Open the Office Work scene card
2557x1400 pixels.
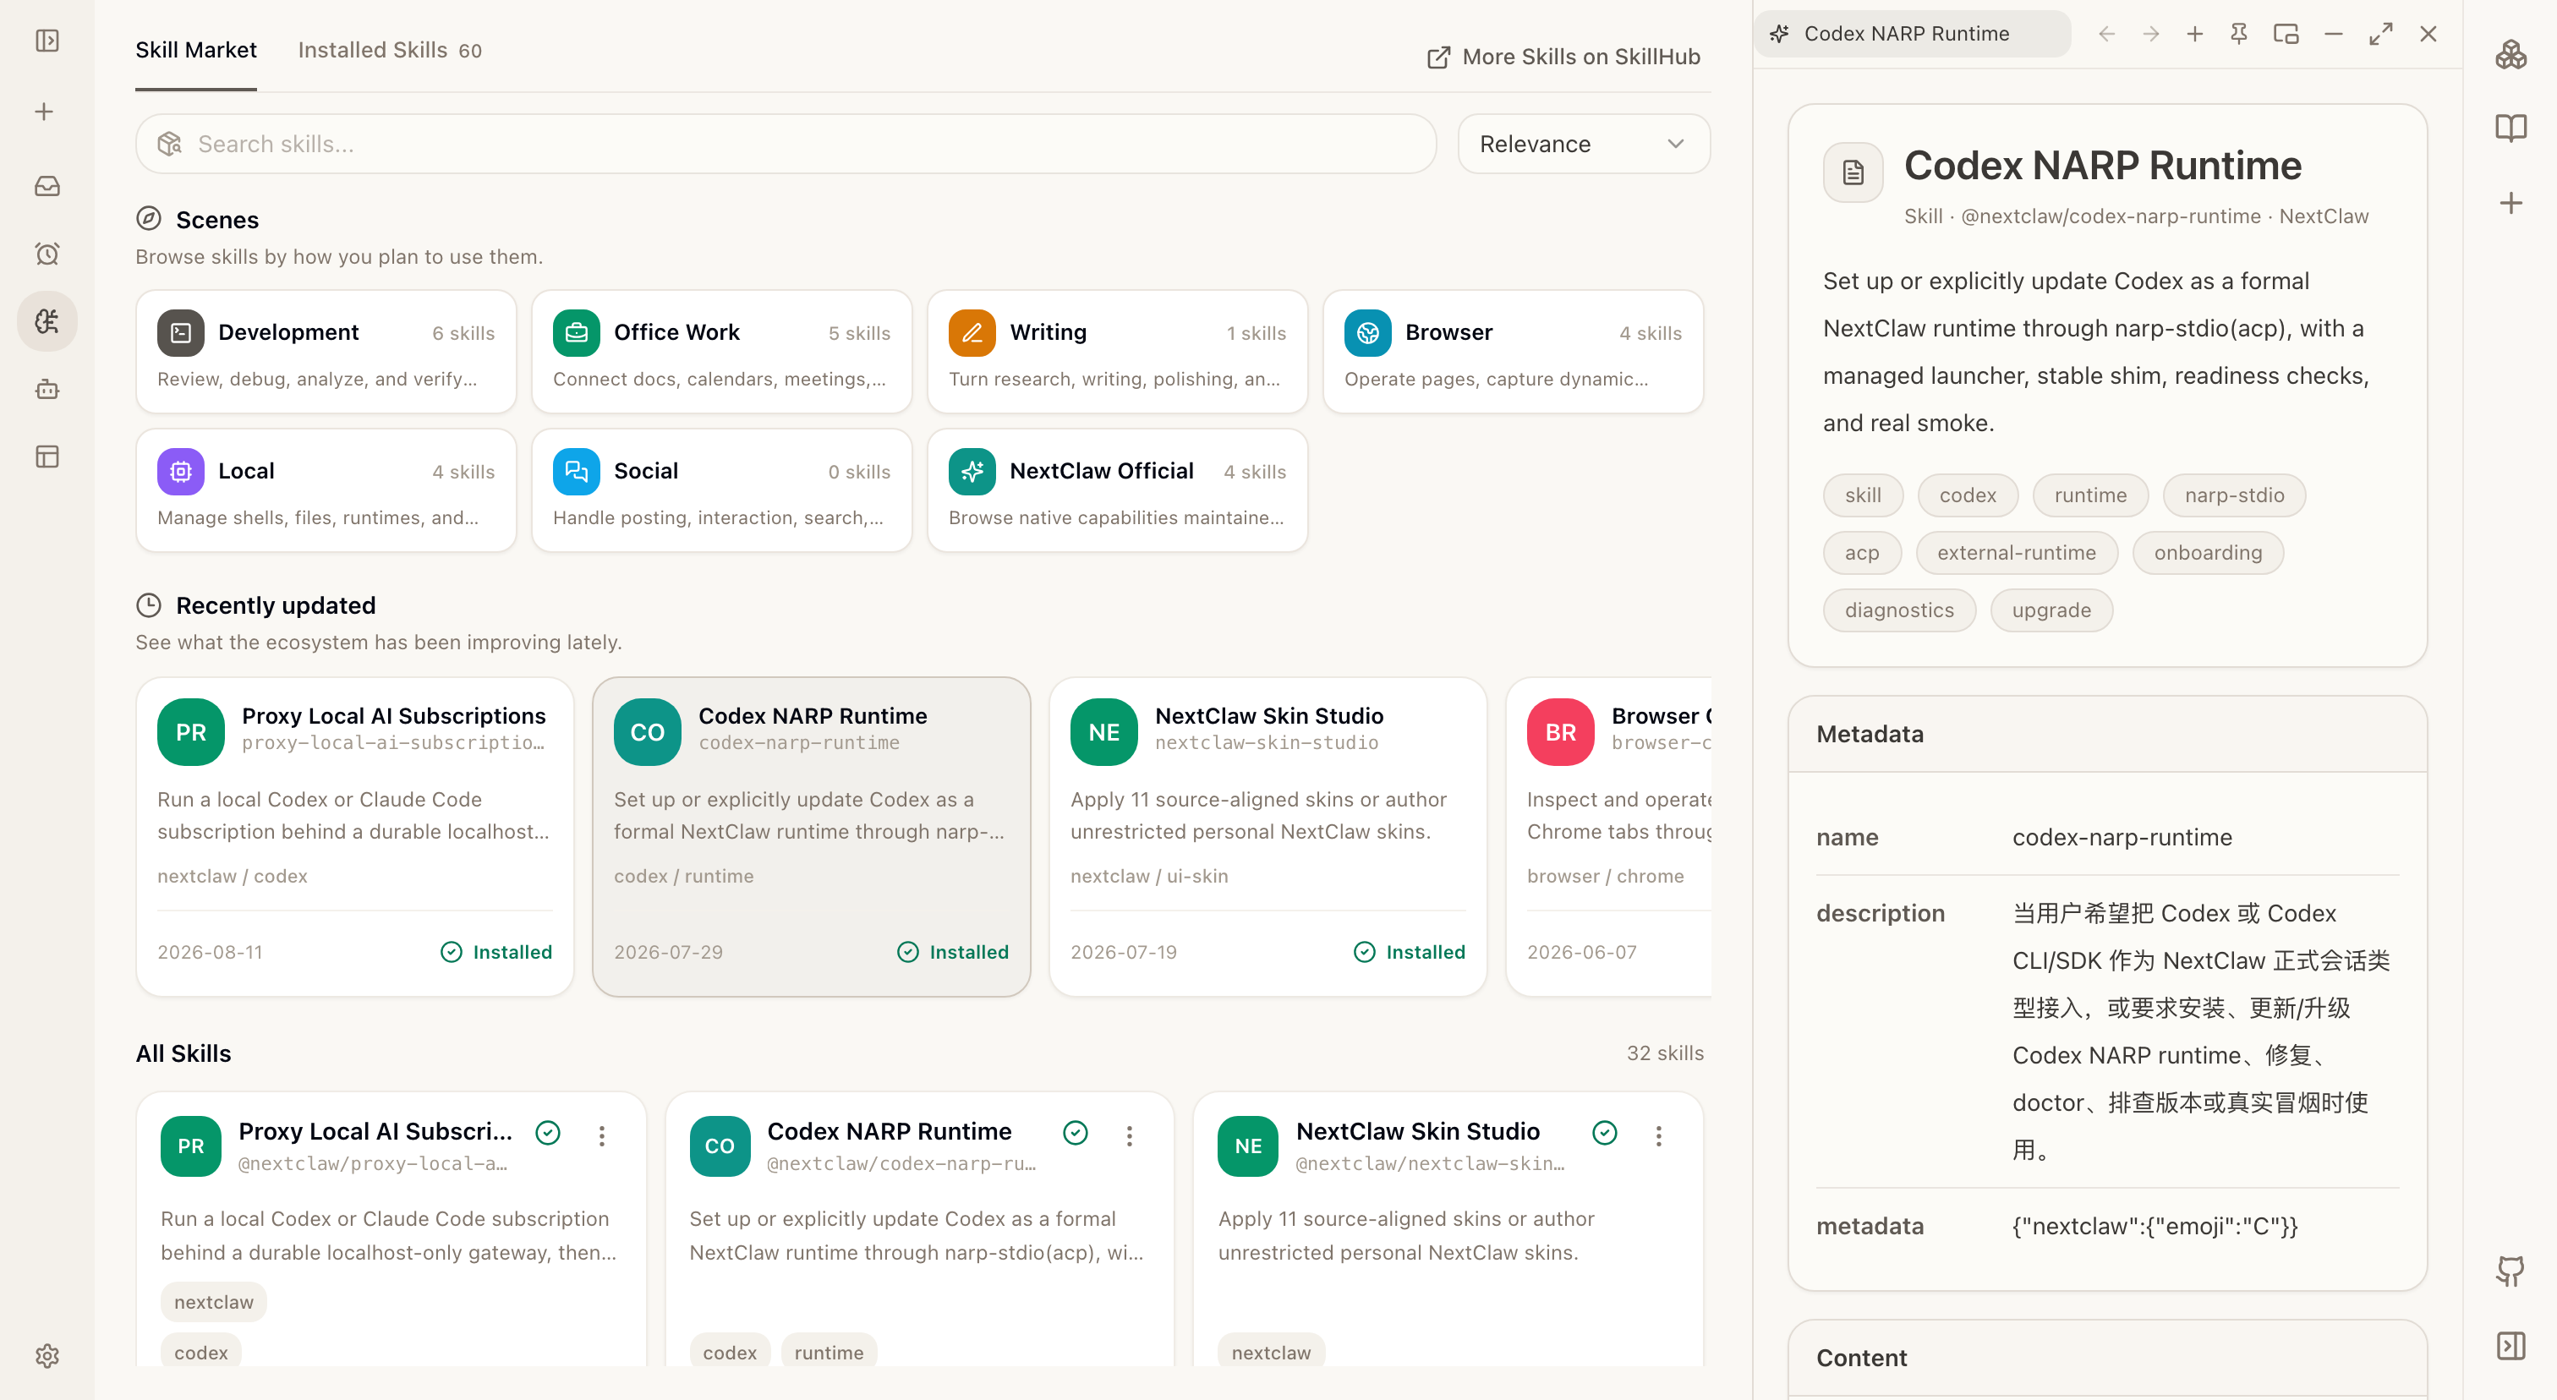(x=721, y=351)
